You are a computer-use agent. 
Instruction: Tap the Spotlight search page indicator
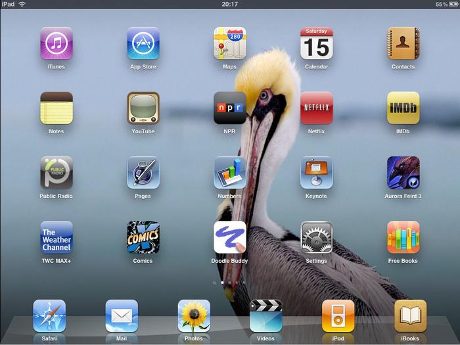coord(214,283)
